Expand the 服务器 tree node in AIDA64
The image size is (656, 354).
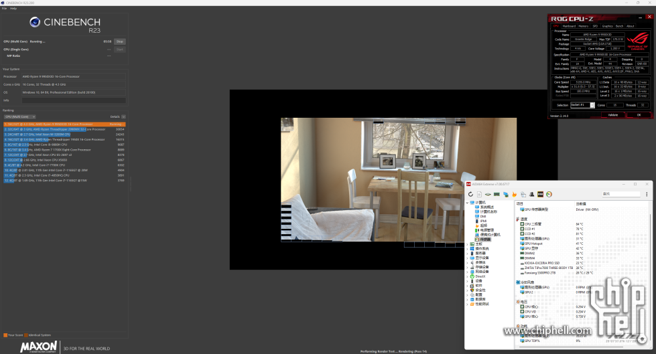pos(467,253)
